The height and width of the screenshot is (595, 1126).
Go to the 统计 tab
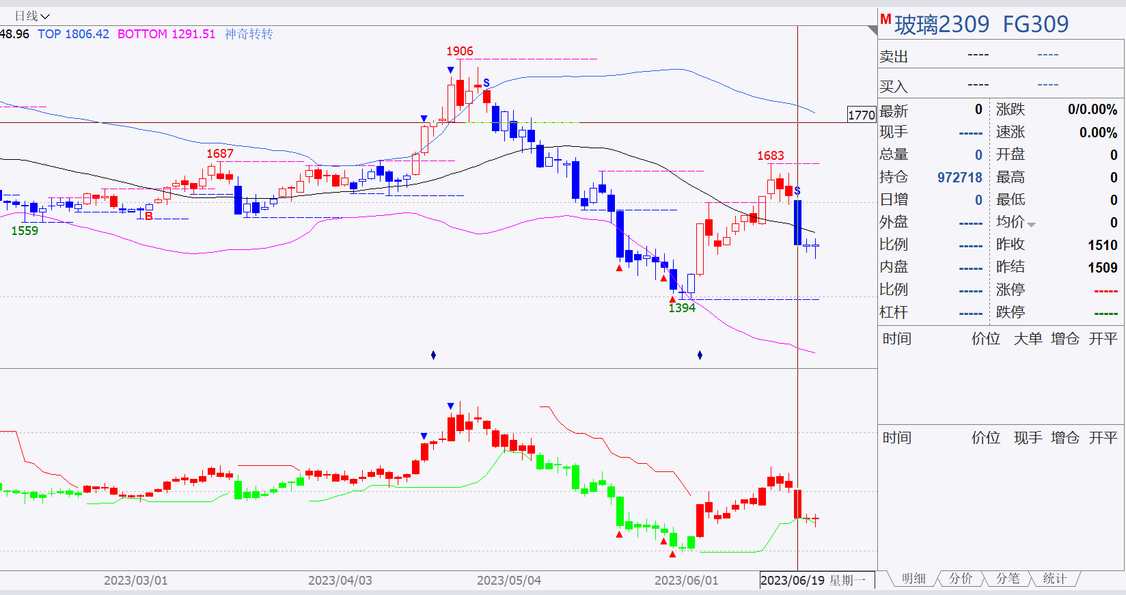[1054, 579]
